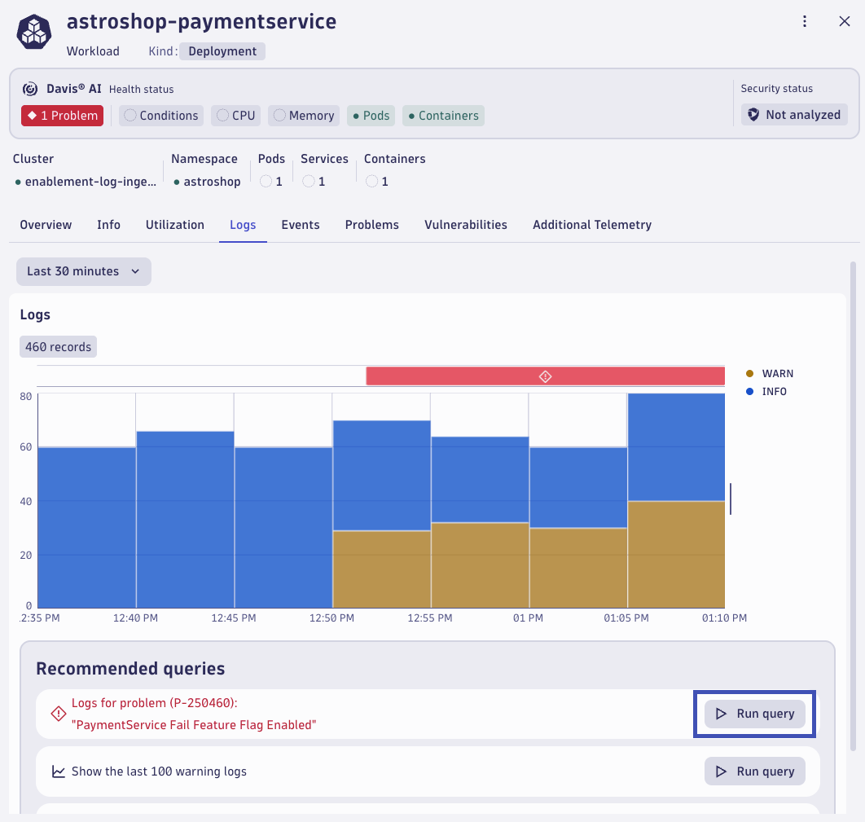
Task: Run query for last 100 warning logs
Action: (x=755, y=771)
